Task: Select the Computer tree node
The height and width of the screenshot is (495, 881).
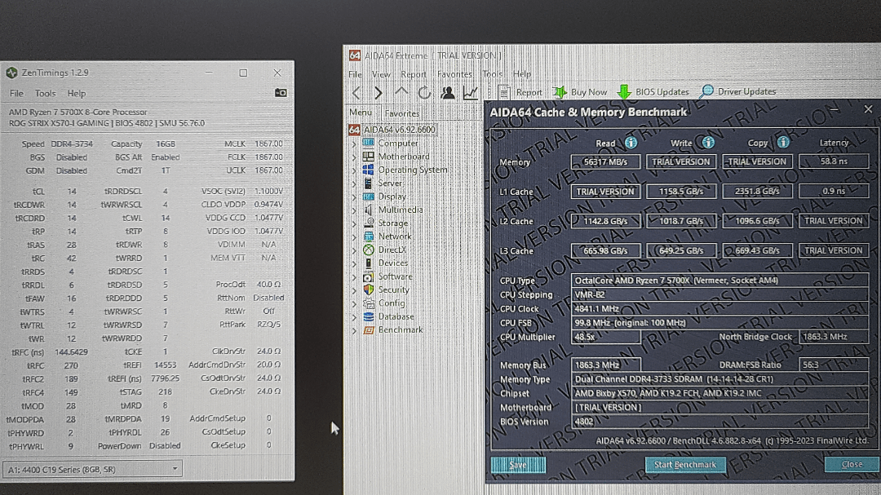Action: [x=398, y=144]
